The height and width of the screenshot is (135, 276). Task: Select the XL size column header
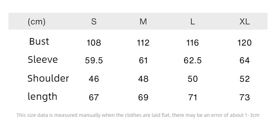[245, 22]
